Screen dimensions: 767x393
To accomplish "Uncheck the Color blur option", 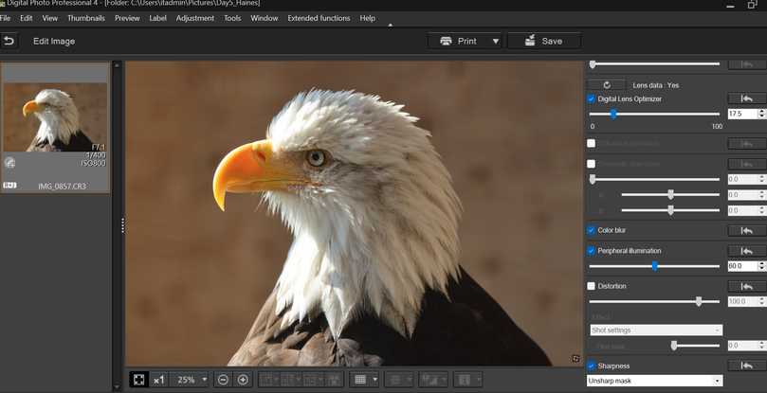I will [592, 230].
